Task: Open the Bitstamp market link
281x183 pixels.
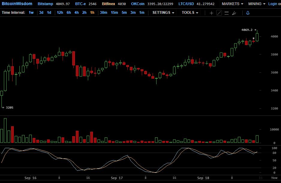Action: [46, 4]
